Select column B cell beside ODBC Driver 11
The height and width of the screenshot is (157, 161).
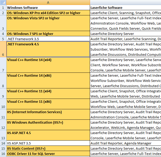pyautogui.click(x=126, y=154)
